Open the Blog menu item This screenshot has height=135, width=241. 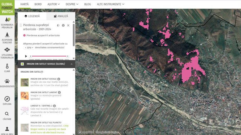pyautogui.click(x=88, y=4)
